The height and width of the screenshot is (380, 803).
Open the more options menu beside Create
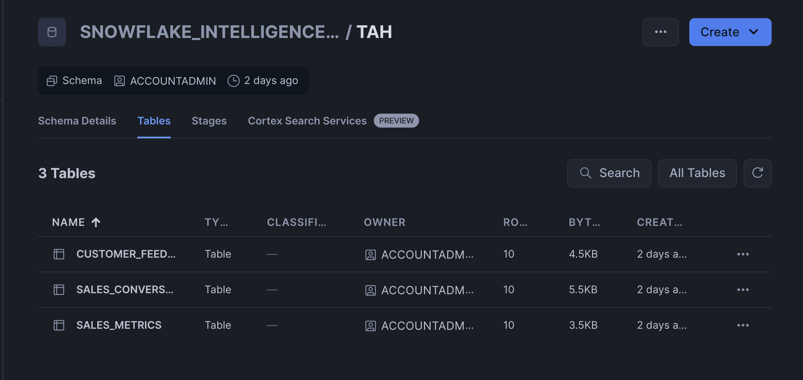660,32
